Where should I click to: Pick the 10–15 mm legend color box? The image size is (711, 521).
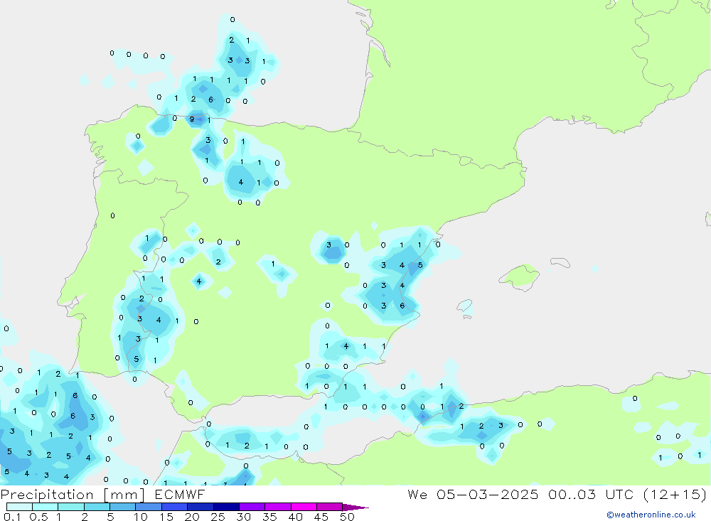point(149,507)
